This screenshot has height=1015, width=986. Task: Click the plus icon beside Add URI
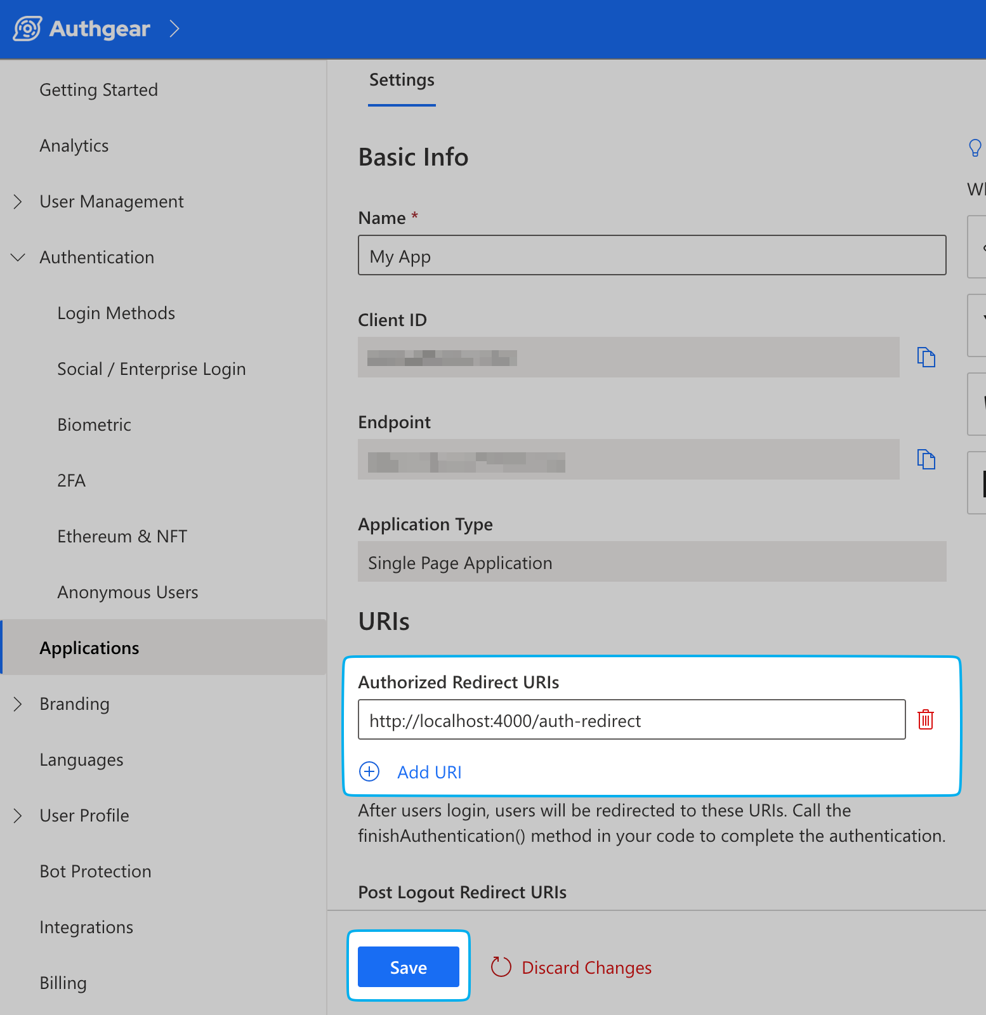click(x=369, y=771)
